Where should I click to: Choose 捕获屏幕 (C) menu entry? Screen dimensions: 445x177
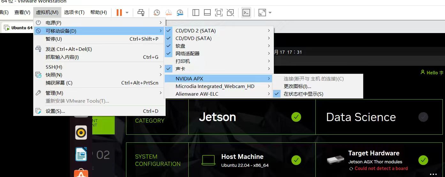[x=99, y=83]
